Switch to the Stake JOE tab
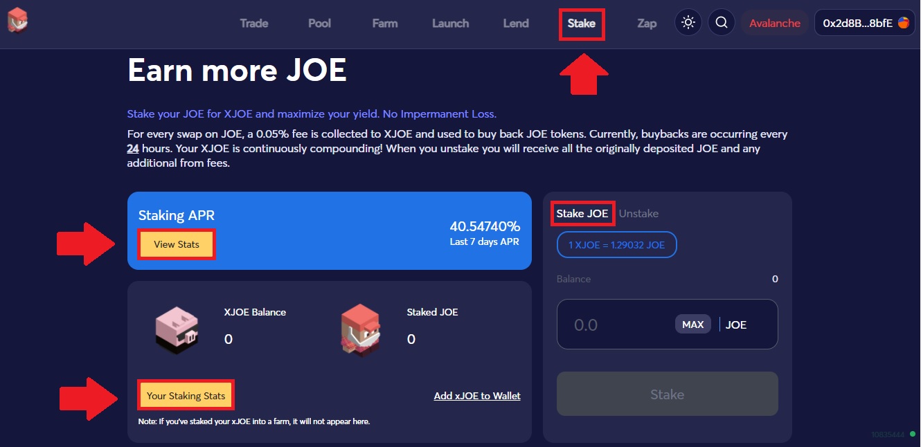Viewport: 921px width, 447px height. tap(582, 213)
